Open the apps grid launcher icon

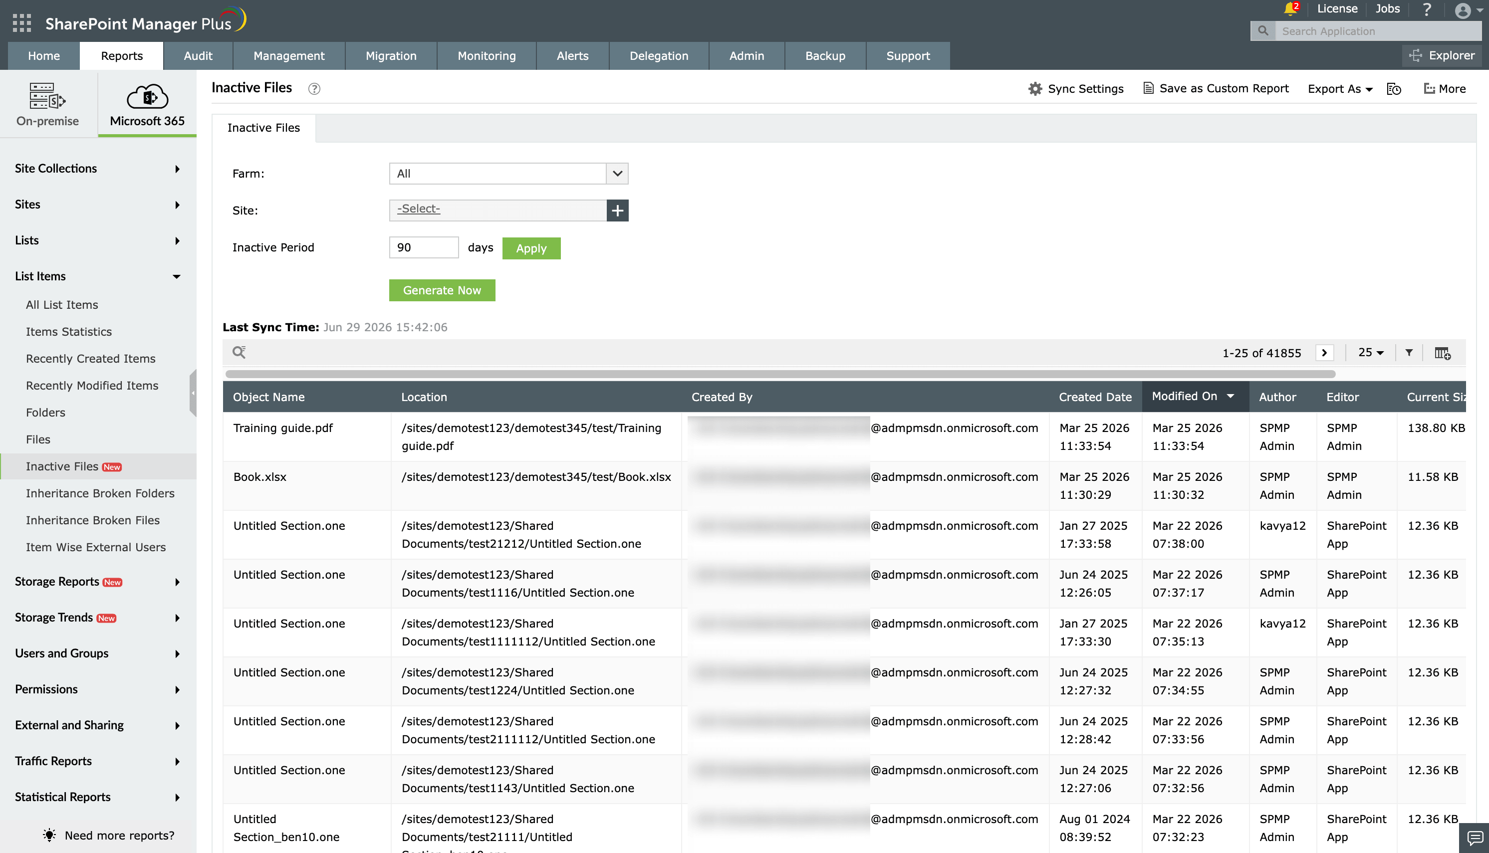pyautogui.click(x=21, y=23)
